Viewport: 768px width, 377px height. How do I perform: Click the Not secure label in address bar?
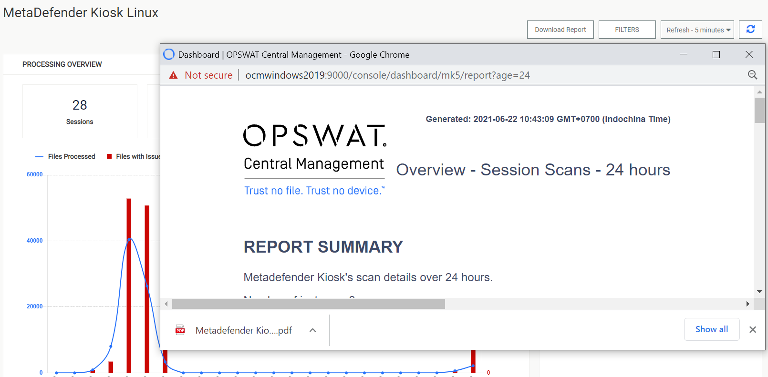point(208,75)
